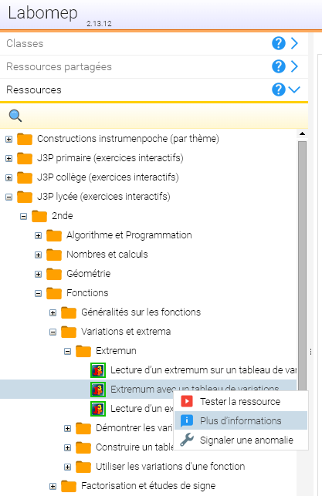Click J3P icon of first Lecture d'un extremum
This screenshot has width=322, height=496.
pos(98,370)
